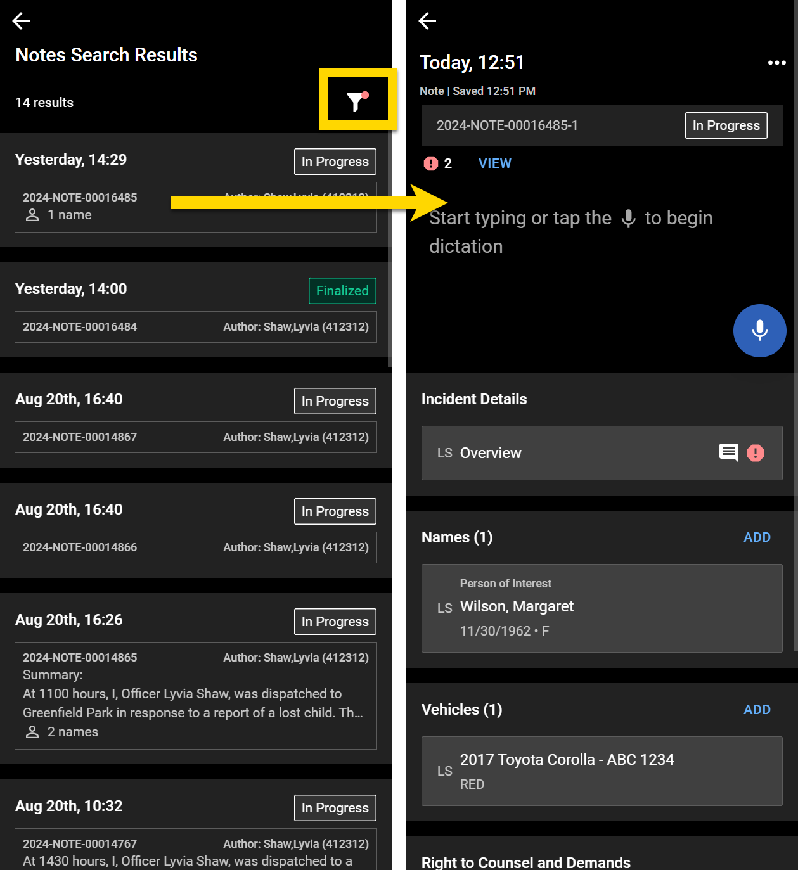Click the red warning icon in Overview

[x=756, y=452]
